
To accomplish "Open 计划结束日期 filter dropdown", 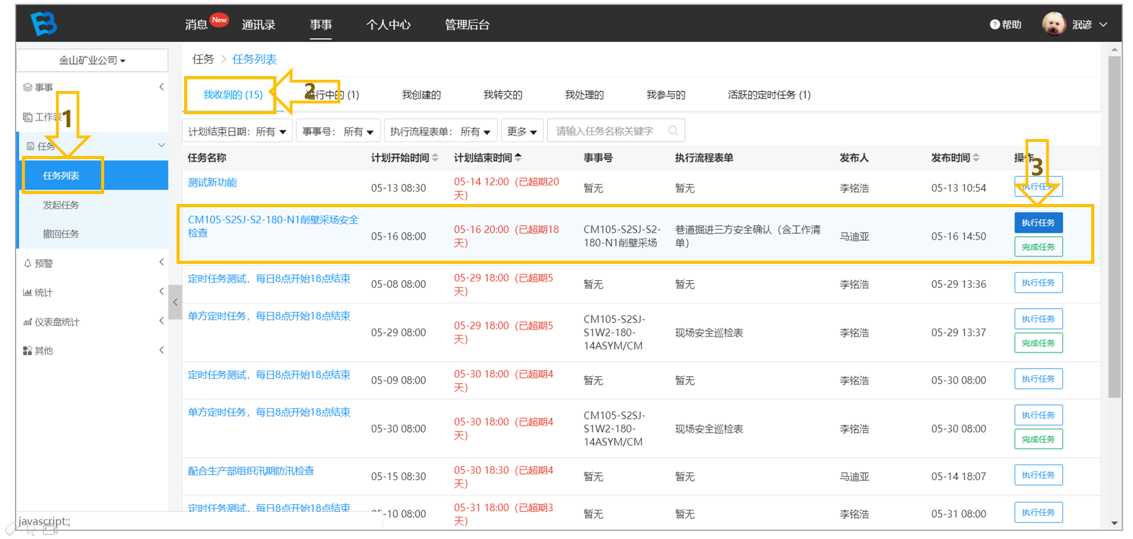I will click(x=237, y=131).
